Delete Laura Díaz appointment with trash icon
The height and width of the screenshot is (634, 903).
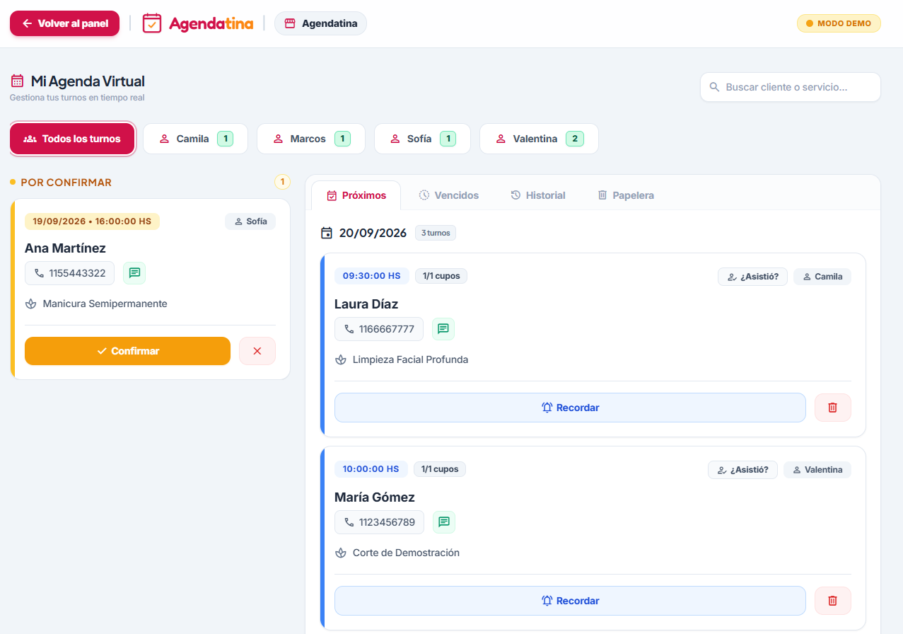click(x=833, y=408)
